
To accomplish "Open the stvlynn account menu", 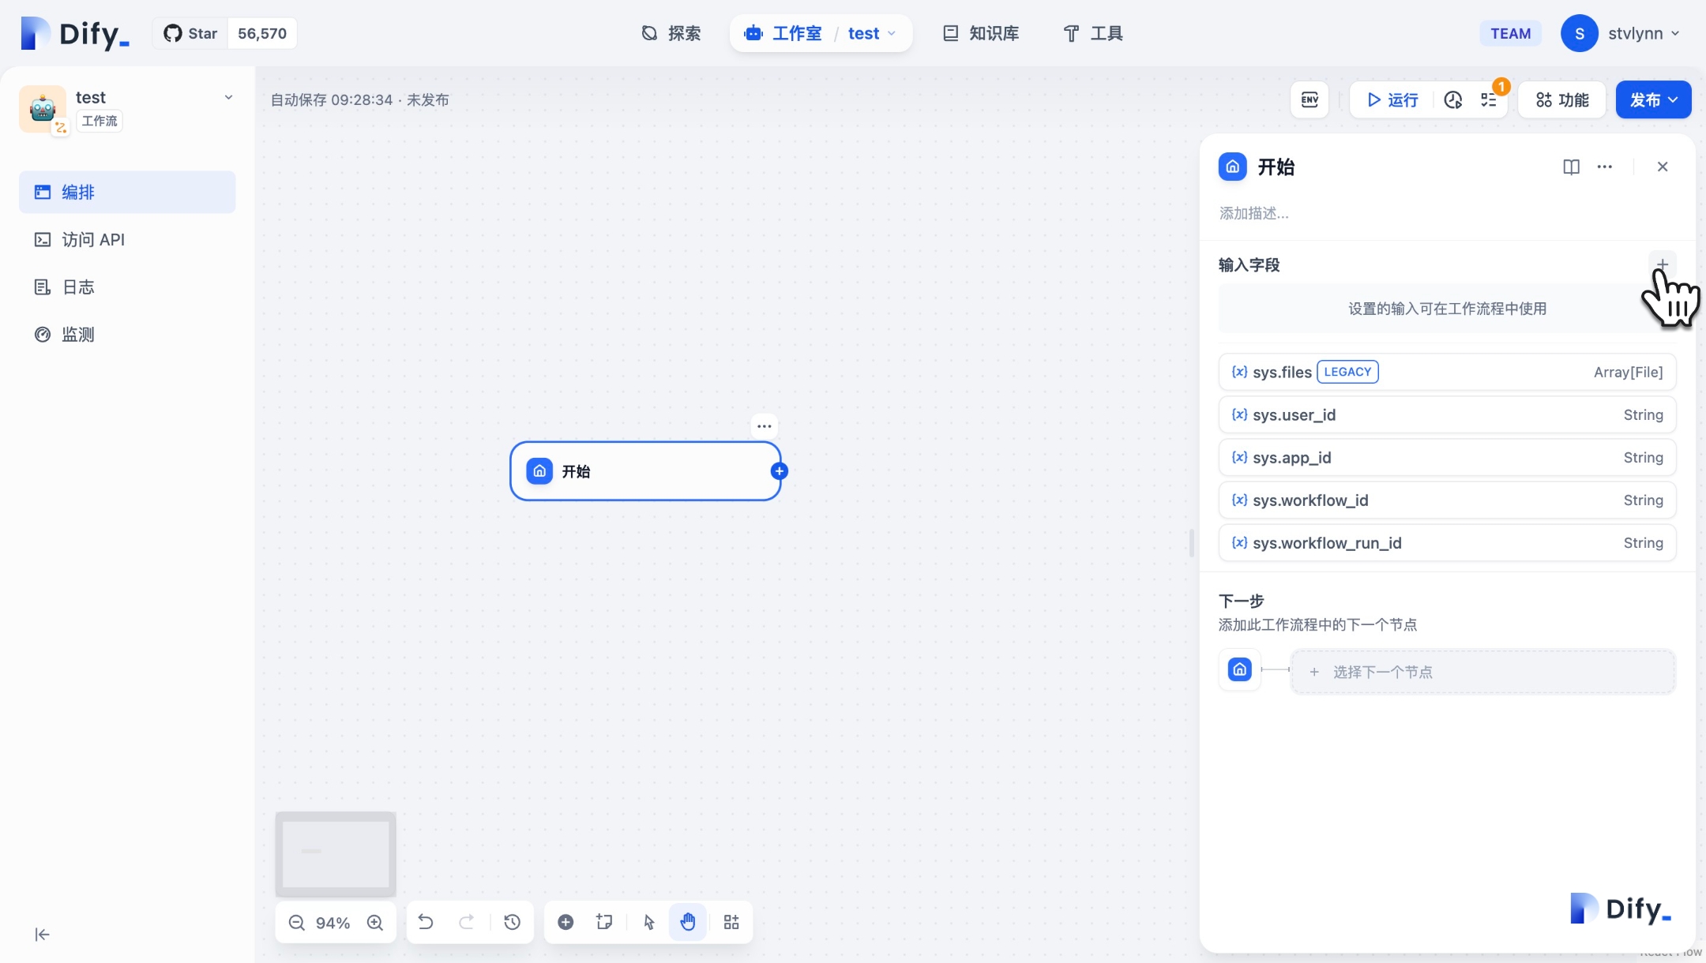I will point(1621,33).
